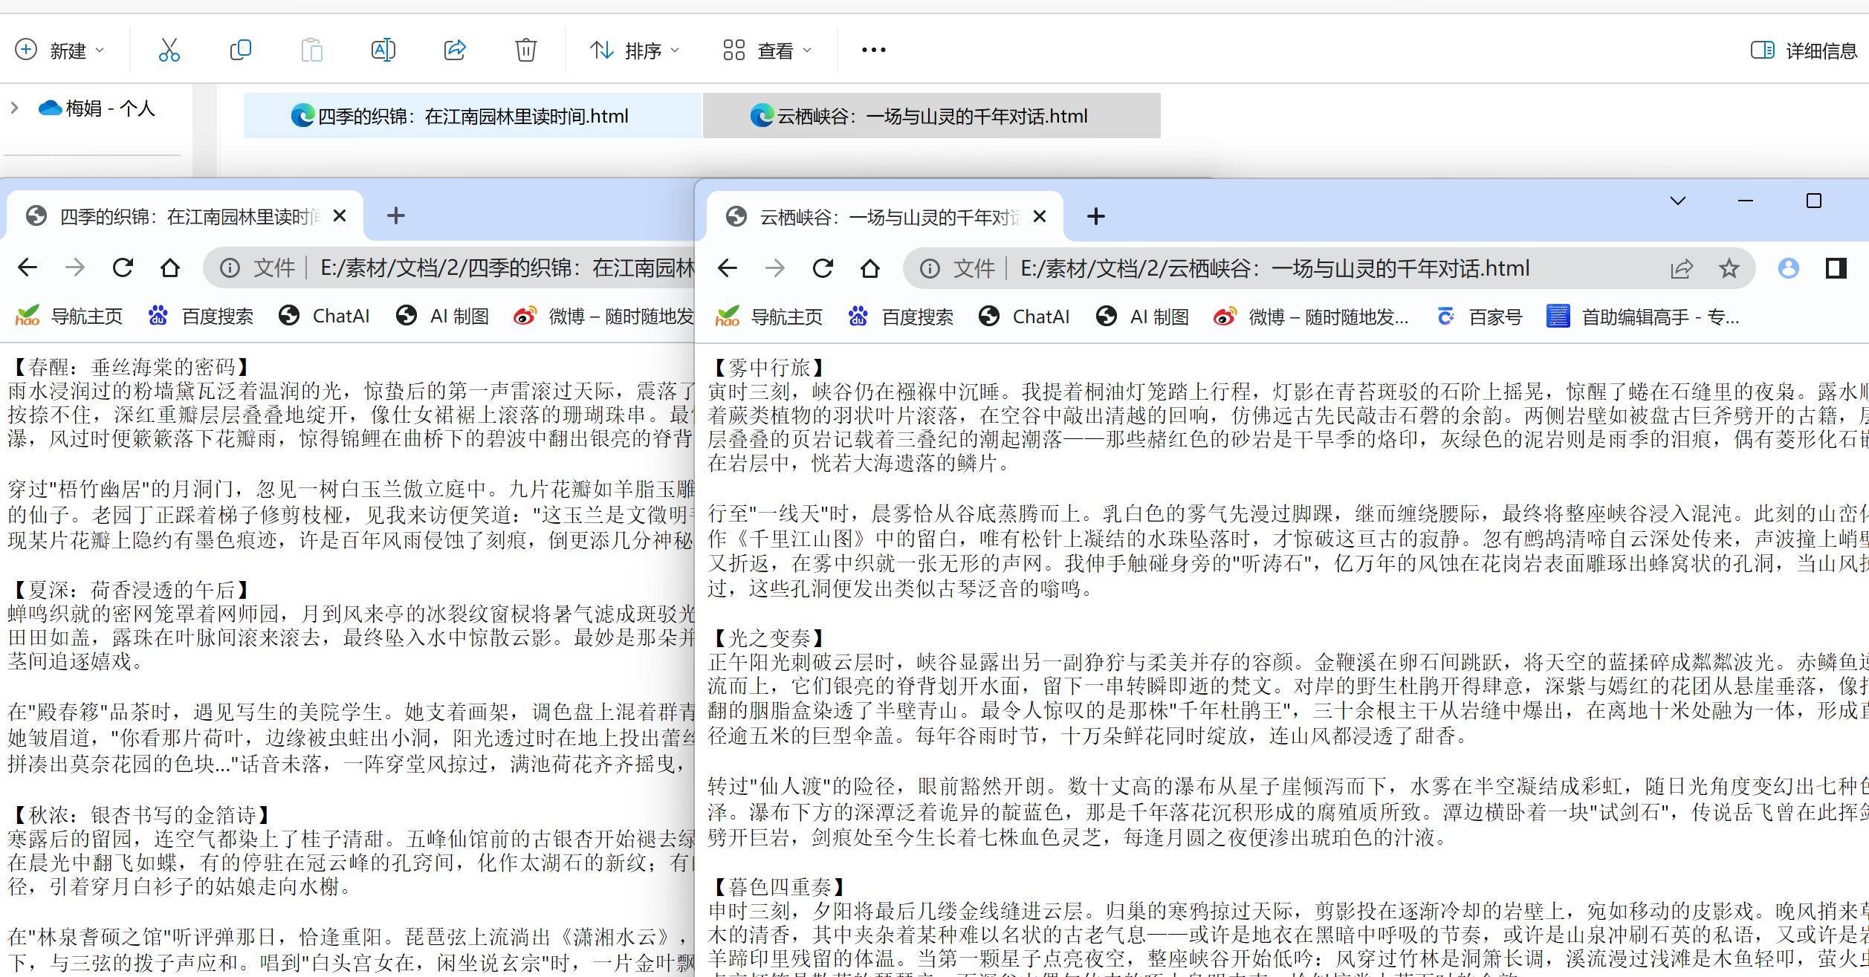This screenshot has height=977, width=1869.
Task: Click the Copy icon in Explorer toolbar
Action: (x=240, y=51)
